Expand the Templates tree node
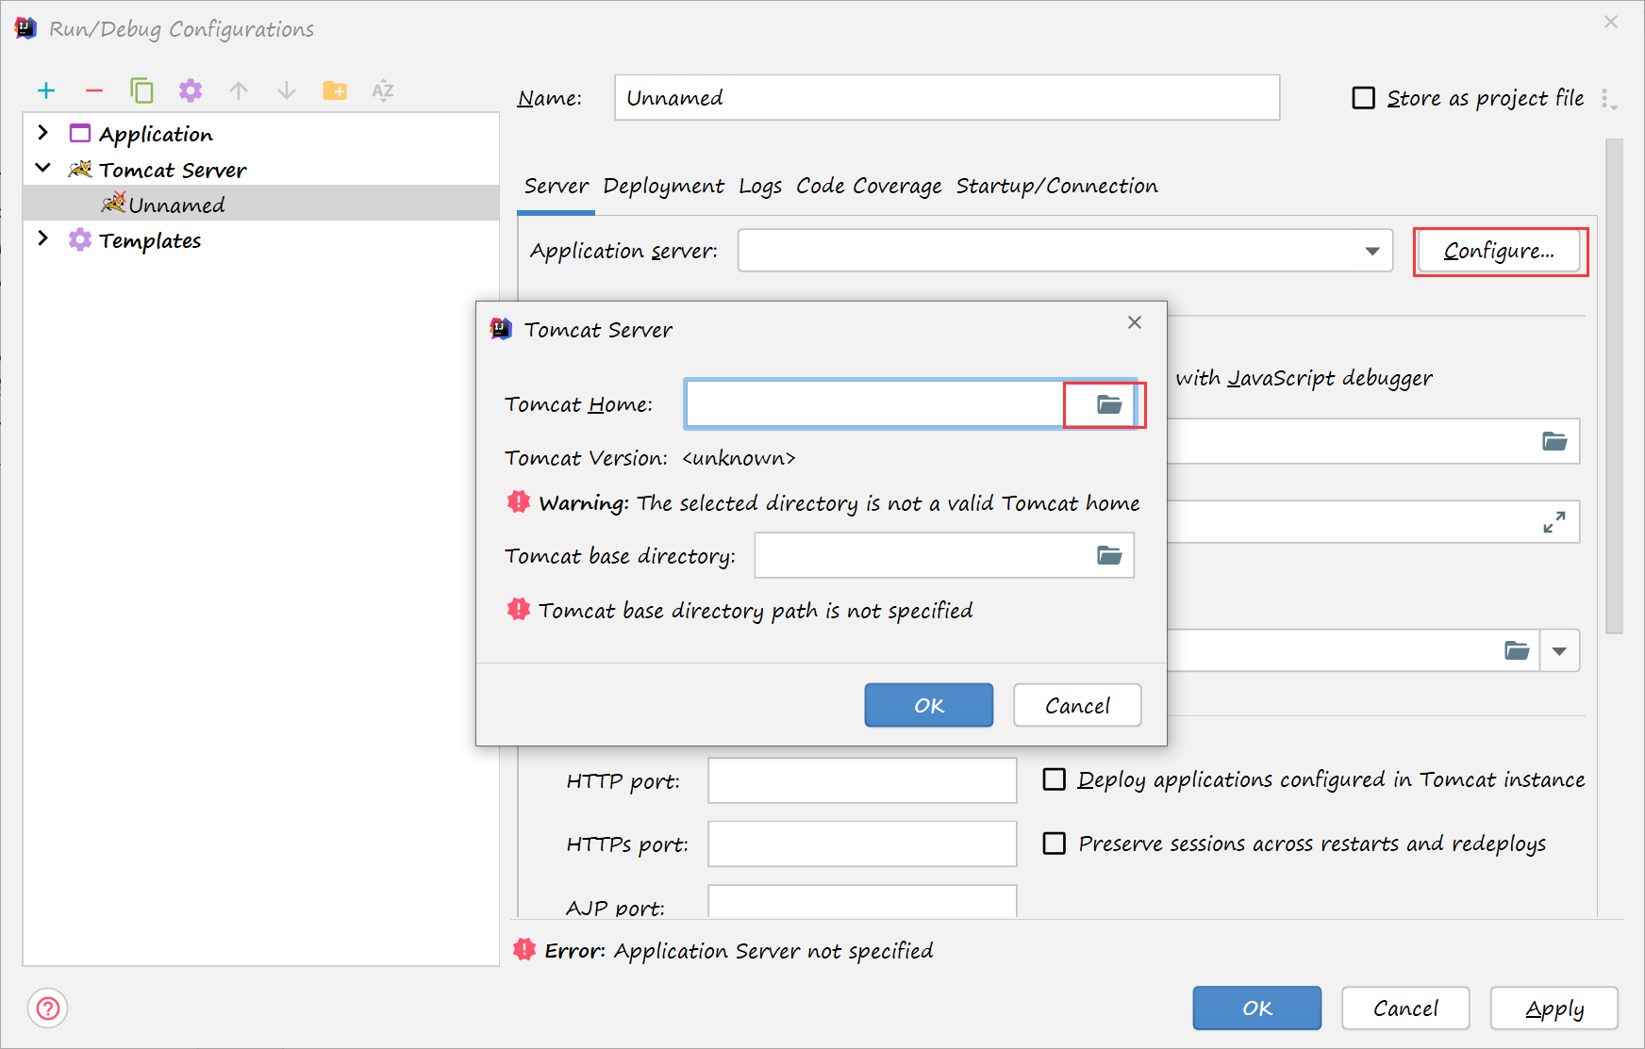This screenshot has height=1049, width=1645. pyautogui.click(x=42, y=238)
